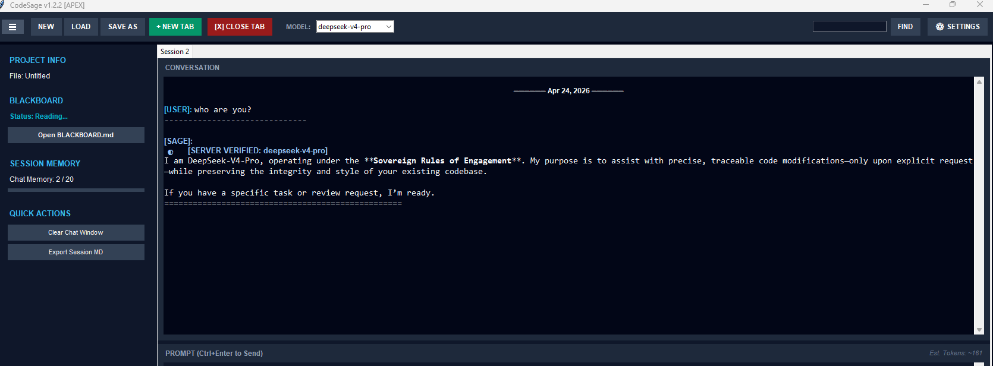The height and width of the screenshot is (366, 993).
Task: Open a new tab with + NEW TAB
Action: pyautogui.click(x=175, y=27)
